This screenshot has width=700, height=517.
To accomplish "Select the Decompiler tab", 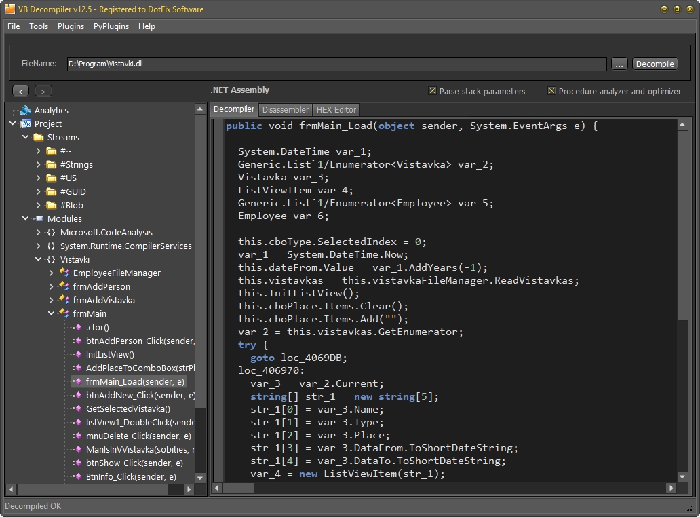I will (234, 109).
